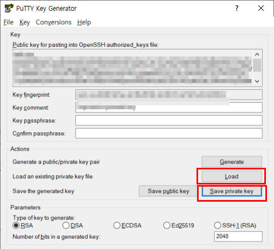Click the number of bits field showing 2048

(238, 237)
